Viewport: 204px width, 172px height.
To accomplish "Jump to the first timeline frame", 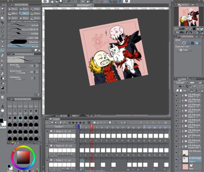I will coord(70,123).
